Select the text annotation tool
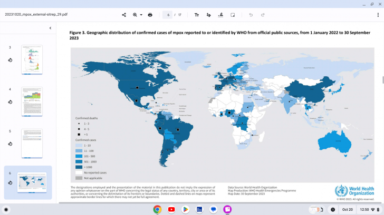Image resolution: width=384 pixels, height=215 pixels. [x=197, y=15]
